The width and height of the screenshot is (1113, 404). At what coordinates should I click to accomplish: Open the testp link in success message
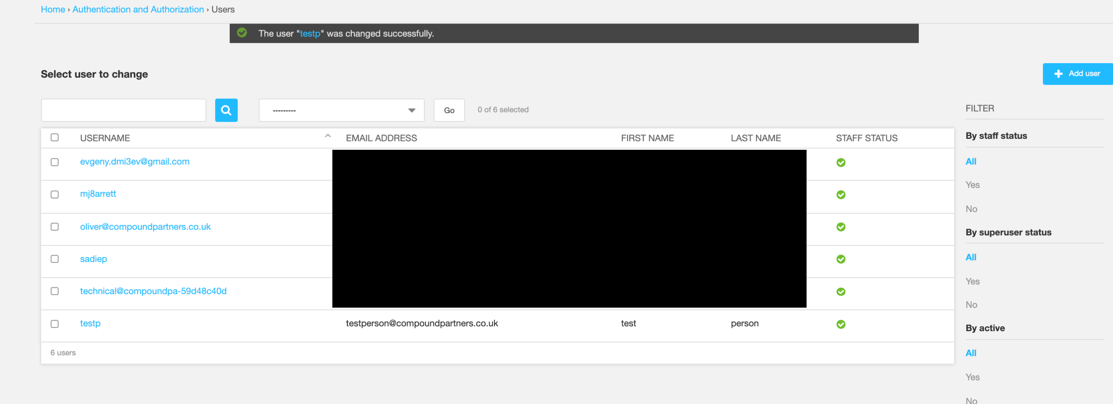pyautogui.click(x=310, y=34)
